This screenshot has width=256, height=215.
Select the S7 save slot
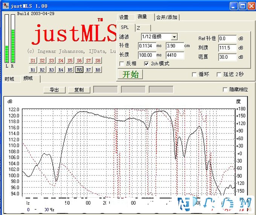88,61
